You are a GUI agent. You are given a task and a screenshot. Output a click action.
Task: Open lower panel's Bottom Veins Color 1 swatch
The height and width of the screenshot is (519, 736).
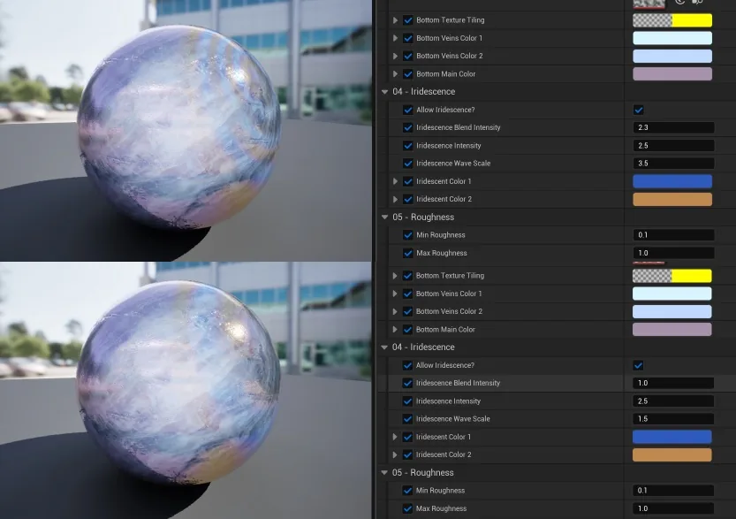[x=672, y=294]
